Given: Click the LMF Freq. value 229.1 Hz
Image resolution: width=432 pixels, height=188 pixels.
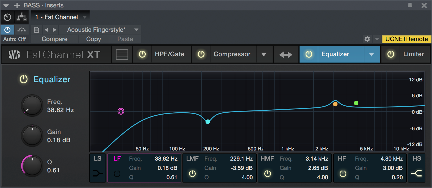Looking at the screenshot, I should 241,159.
